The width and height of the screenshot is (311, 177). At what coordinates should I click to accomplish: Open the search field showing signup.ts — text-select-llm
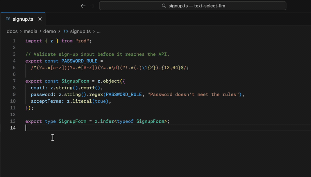click(192, 6)
